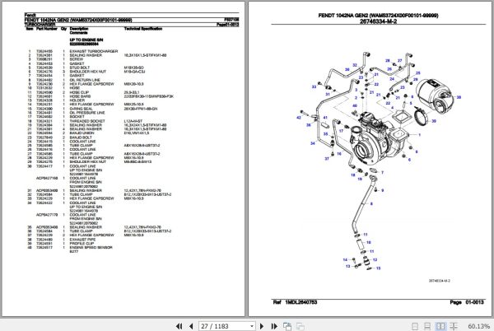Click the BANJO UNION description
Image resolution: width=494 pixels, height=331 pixels.
pos(82,133)
